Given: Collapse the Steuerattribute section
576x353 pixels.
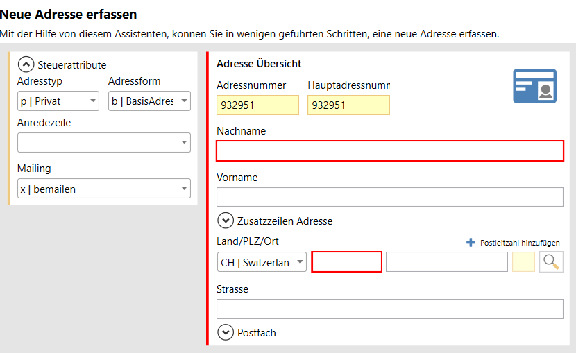Looking at the screenshot, I should tap(26, 64).
